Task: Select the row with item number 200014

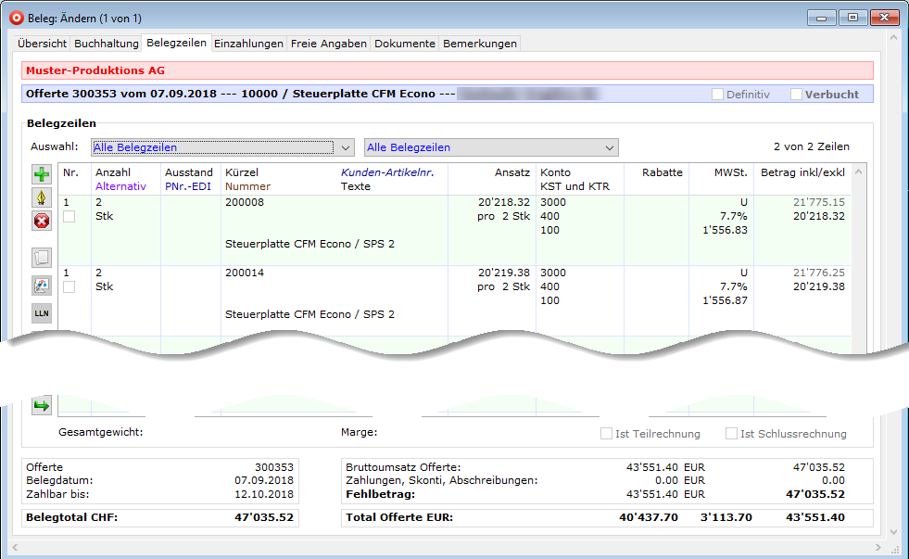Action: (245, 273)
